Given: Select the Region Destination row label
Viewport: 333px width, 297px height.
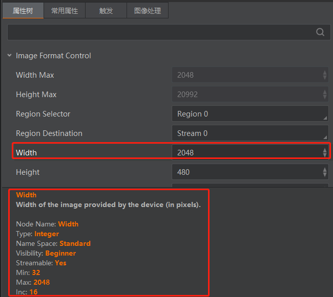Looking at the screenshot, I should click(x=49, y=133).
